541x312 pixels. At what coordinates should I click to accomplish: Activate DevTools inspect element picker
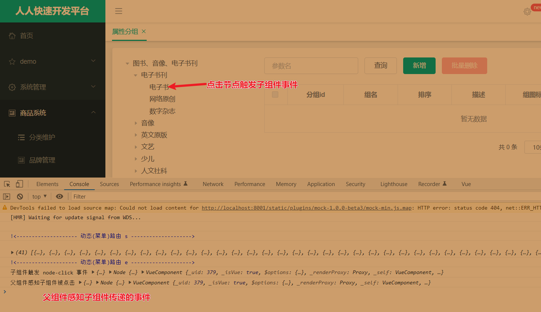pos(7,184)
